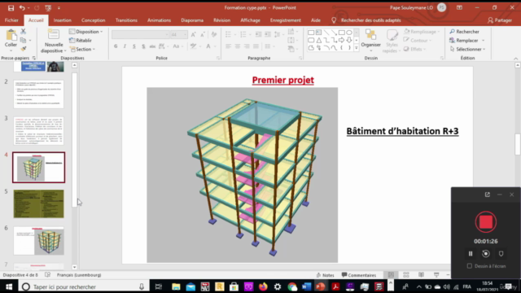Open Disposition layout dropdown
The image size is (521, 293).
pyautogui.click(x=85, y=32)
